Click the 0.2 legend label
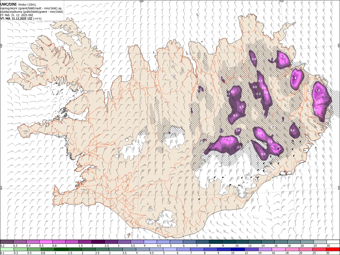 point(2,246)
